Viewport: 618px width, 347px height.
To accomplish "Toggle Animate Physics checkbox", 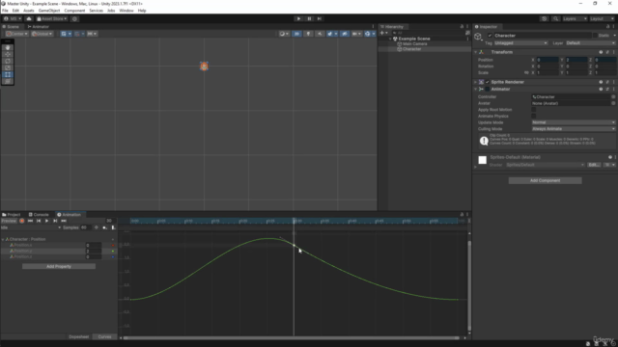I will point(534,116).
